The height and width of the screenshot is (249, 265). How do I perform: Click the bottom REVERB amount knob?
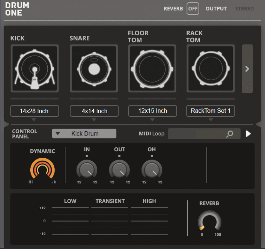pos(209,221)
